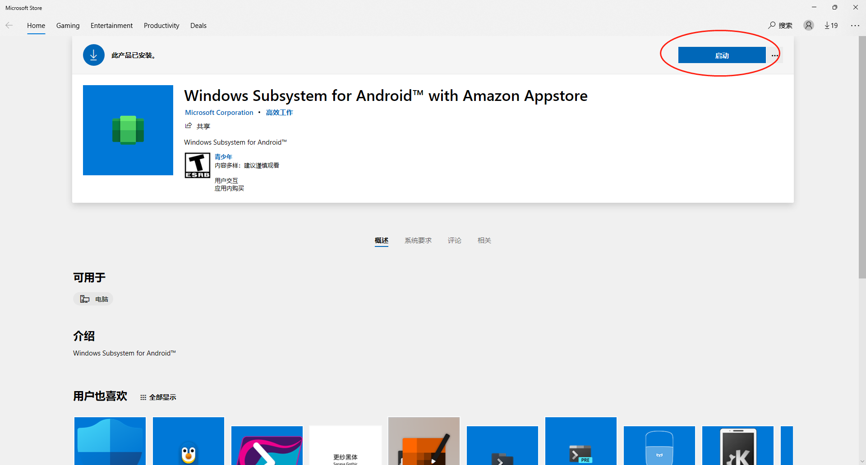
Task: Open the title bar more options menu
Action: 856,25
